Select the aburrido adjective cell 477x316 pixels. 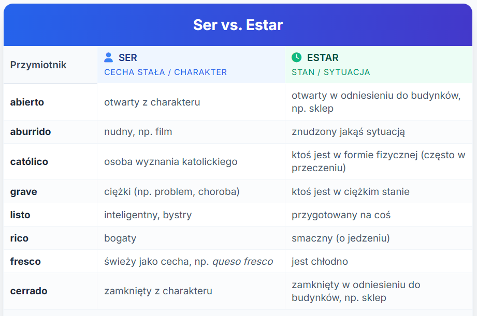pos(51,132)
